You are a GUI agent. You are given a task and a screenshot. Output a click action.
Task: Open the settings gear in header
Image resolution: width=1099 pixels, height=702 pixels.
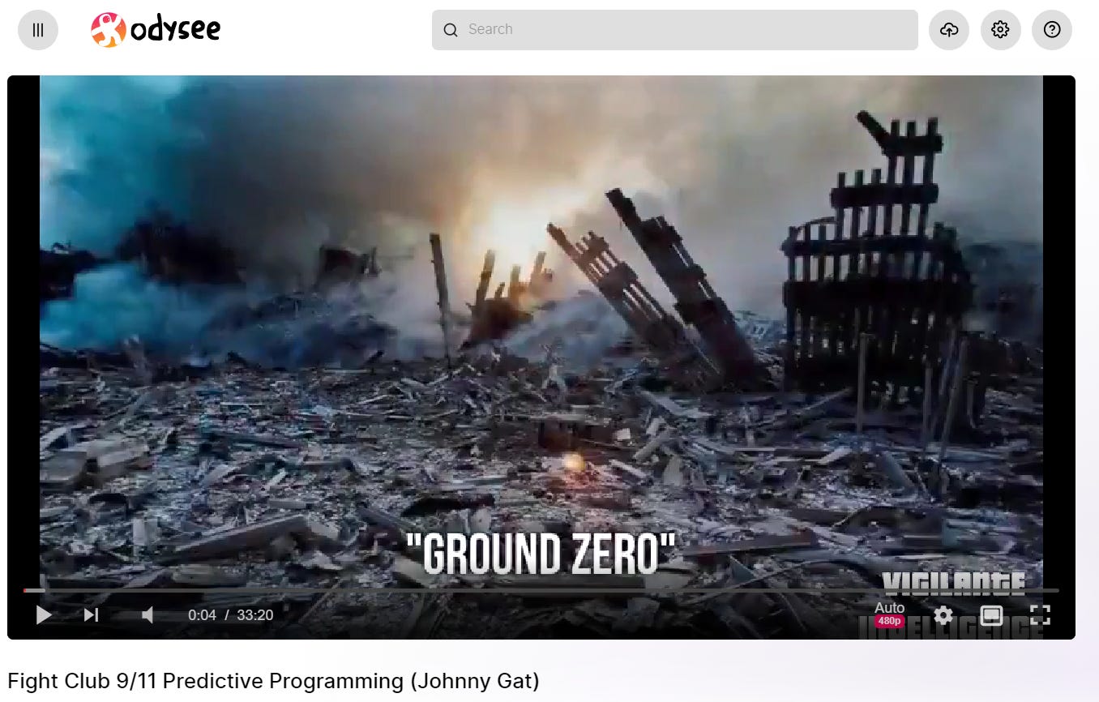coord(1000,30)
